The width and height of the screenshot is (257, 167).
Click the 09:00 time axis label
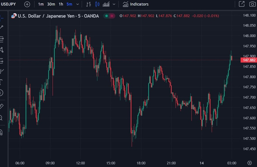point(50,163)
